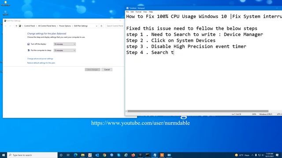Open 'Put the computer to sleep' dropdown
The width and height of the screenshot is (282, 158).
(x=65, y=50)
